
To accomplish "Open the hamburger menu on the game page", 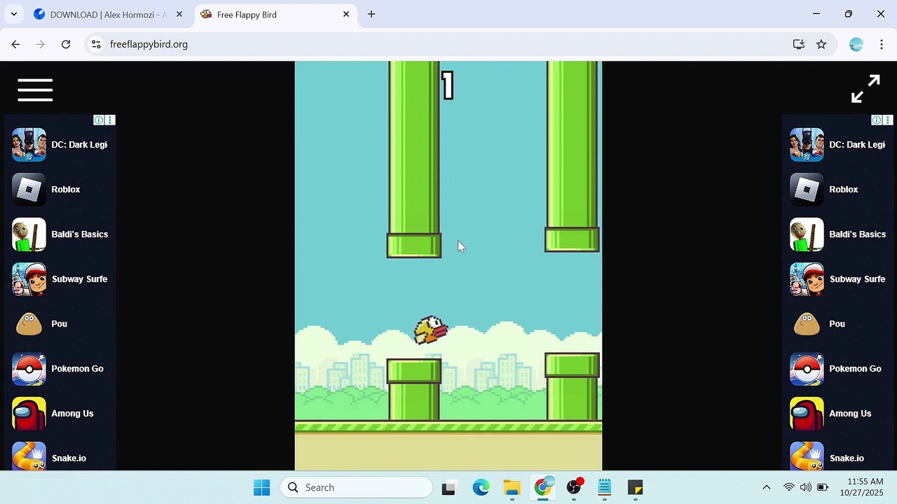I will click(35, 90).
